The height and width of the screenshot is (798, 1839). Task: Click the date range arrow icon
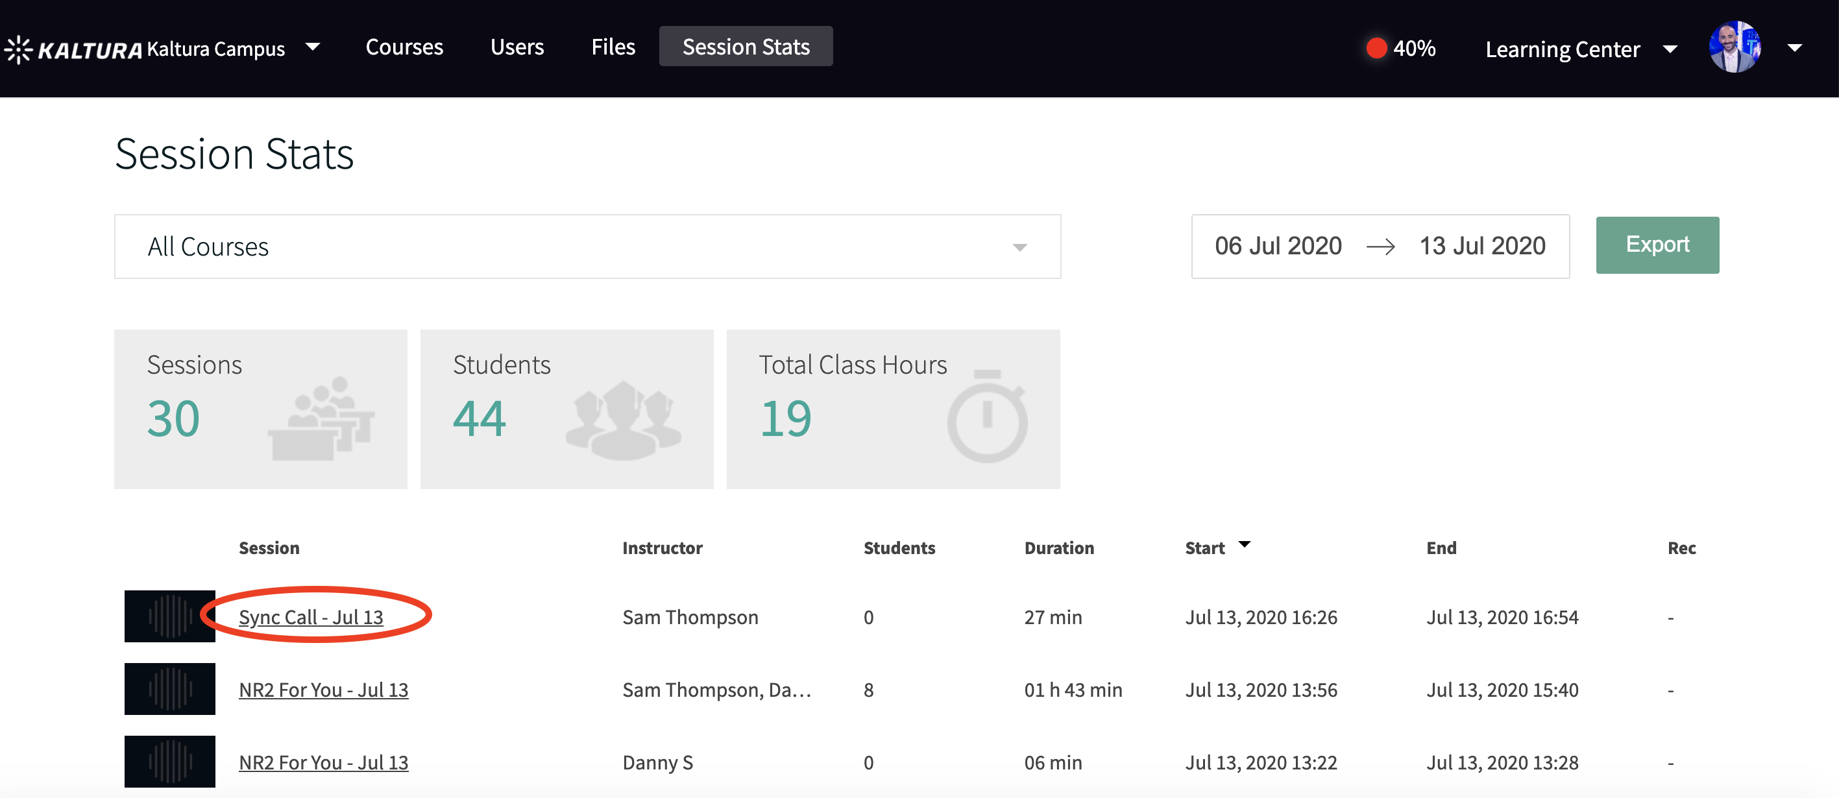click(1380, 247)
